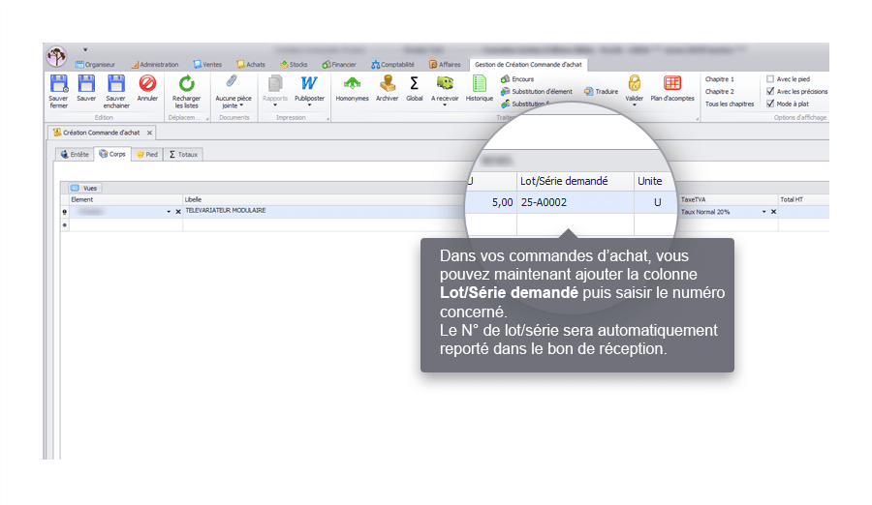Switch to the Totaux tab
The image size is (872, 505).
[x=183, y=154]
